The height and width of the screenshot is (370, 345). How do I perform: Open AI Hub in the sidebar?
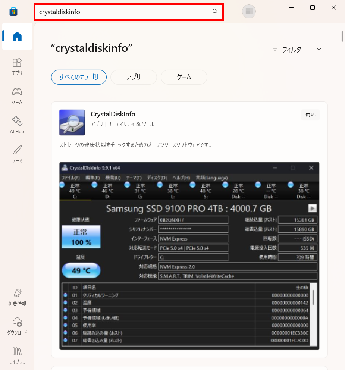tap(17, 125)
